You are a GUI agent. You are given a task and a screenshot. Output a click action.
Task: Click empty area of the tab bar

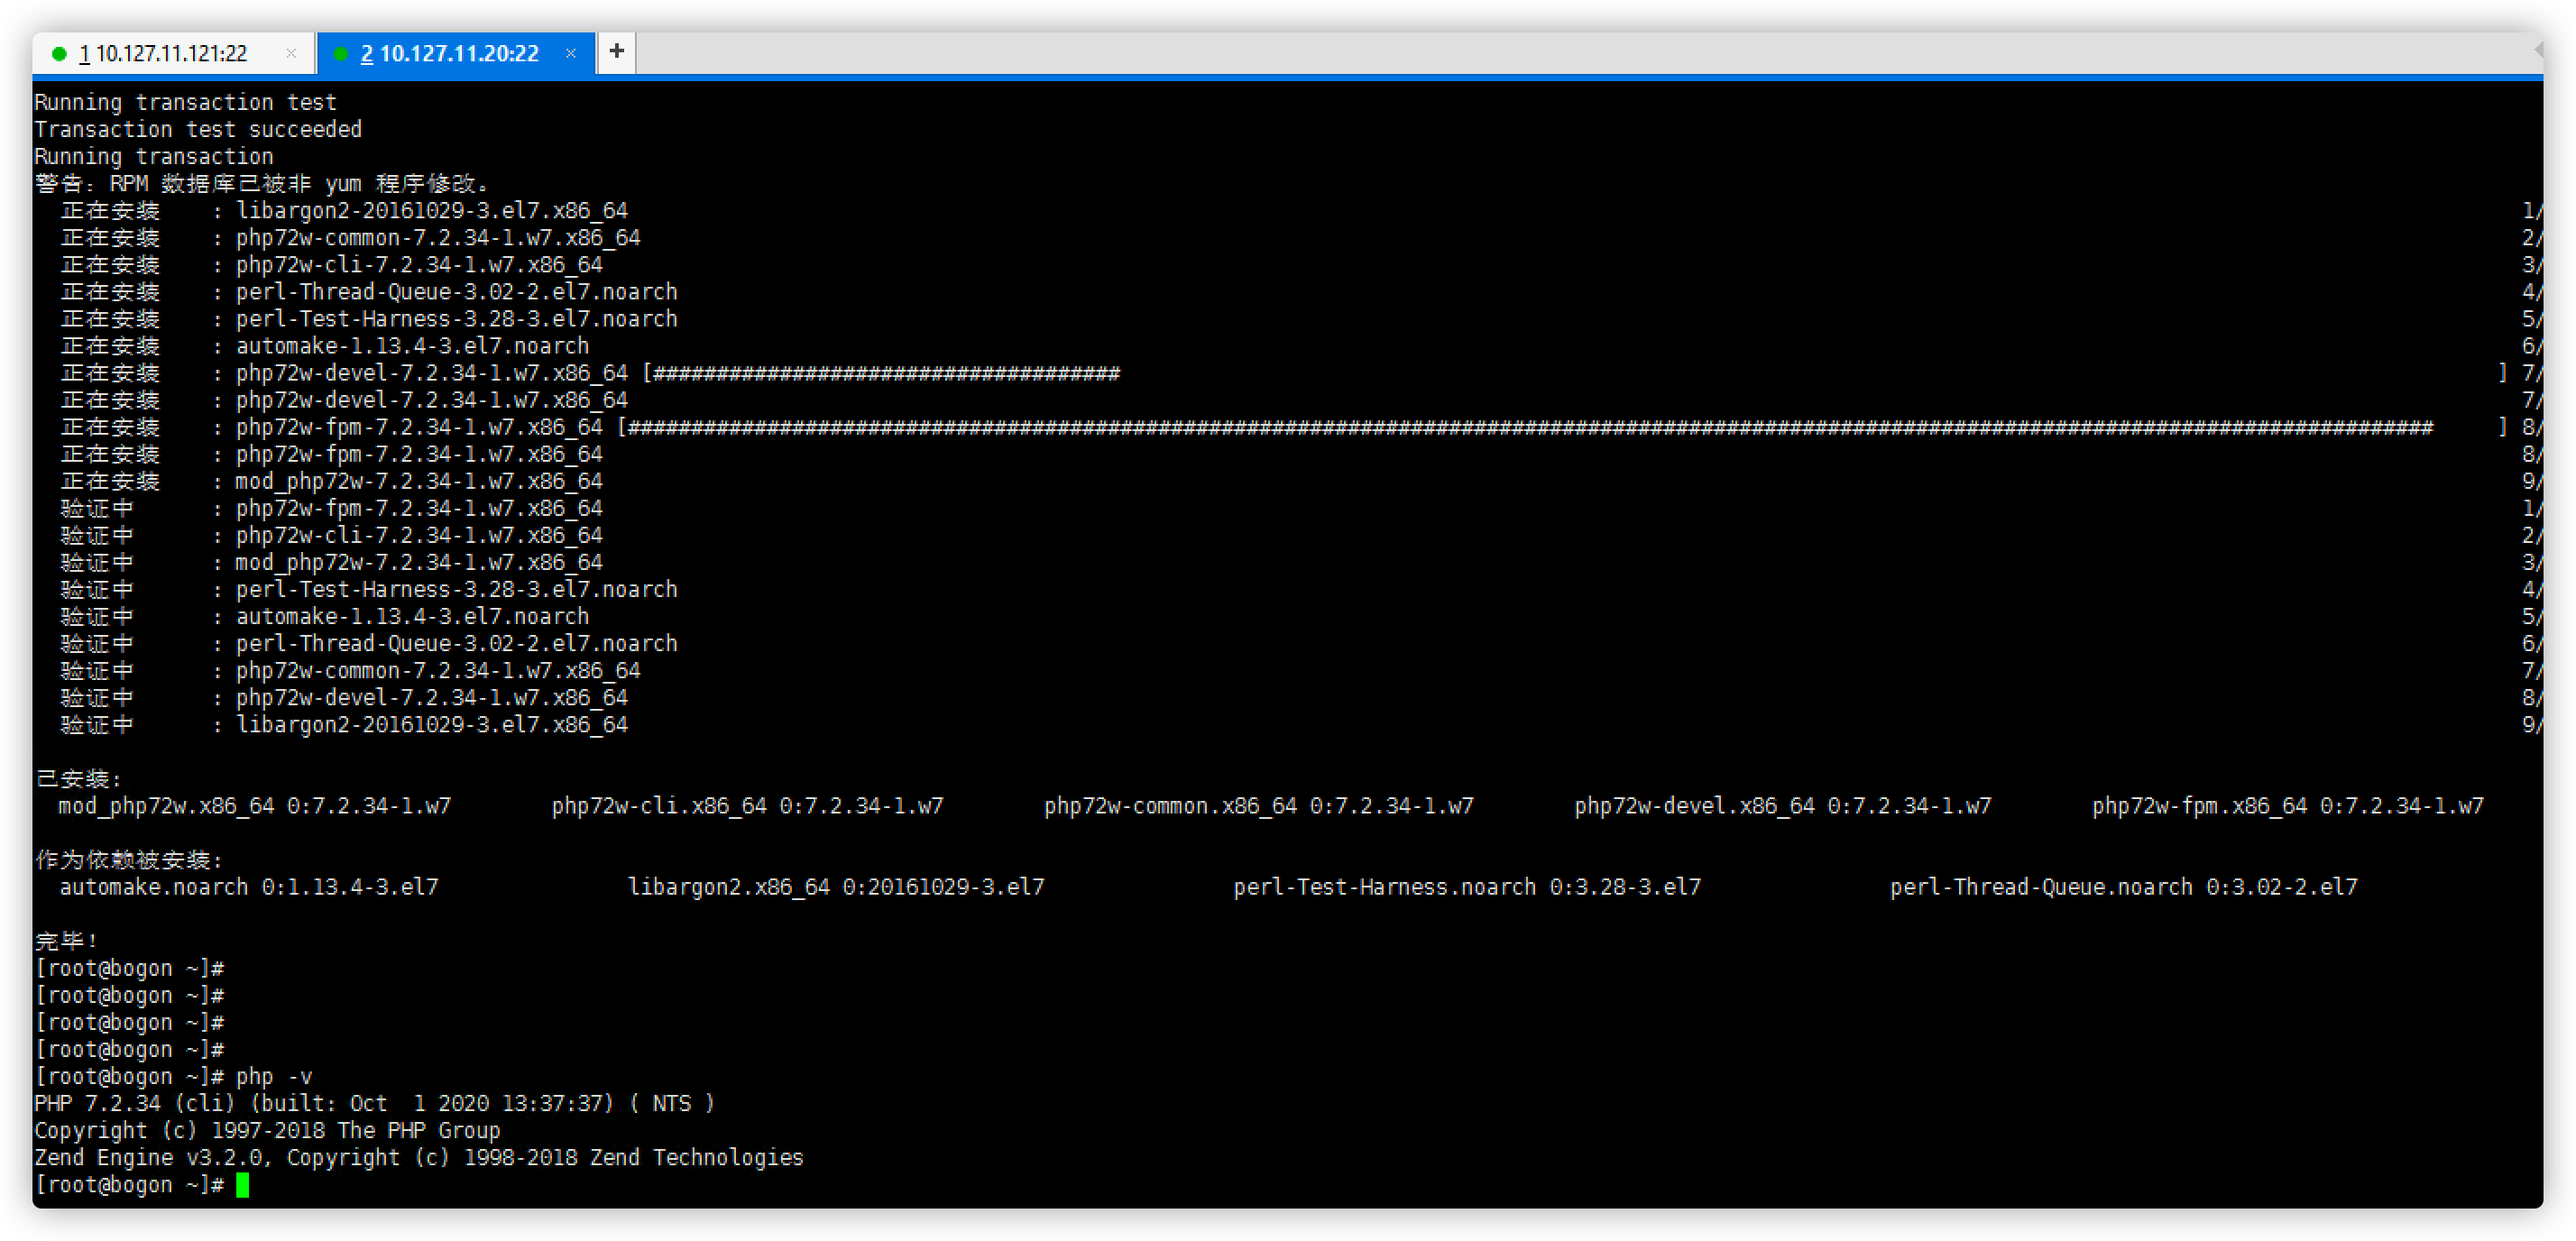click(x=1500, y=52)
